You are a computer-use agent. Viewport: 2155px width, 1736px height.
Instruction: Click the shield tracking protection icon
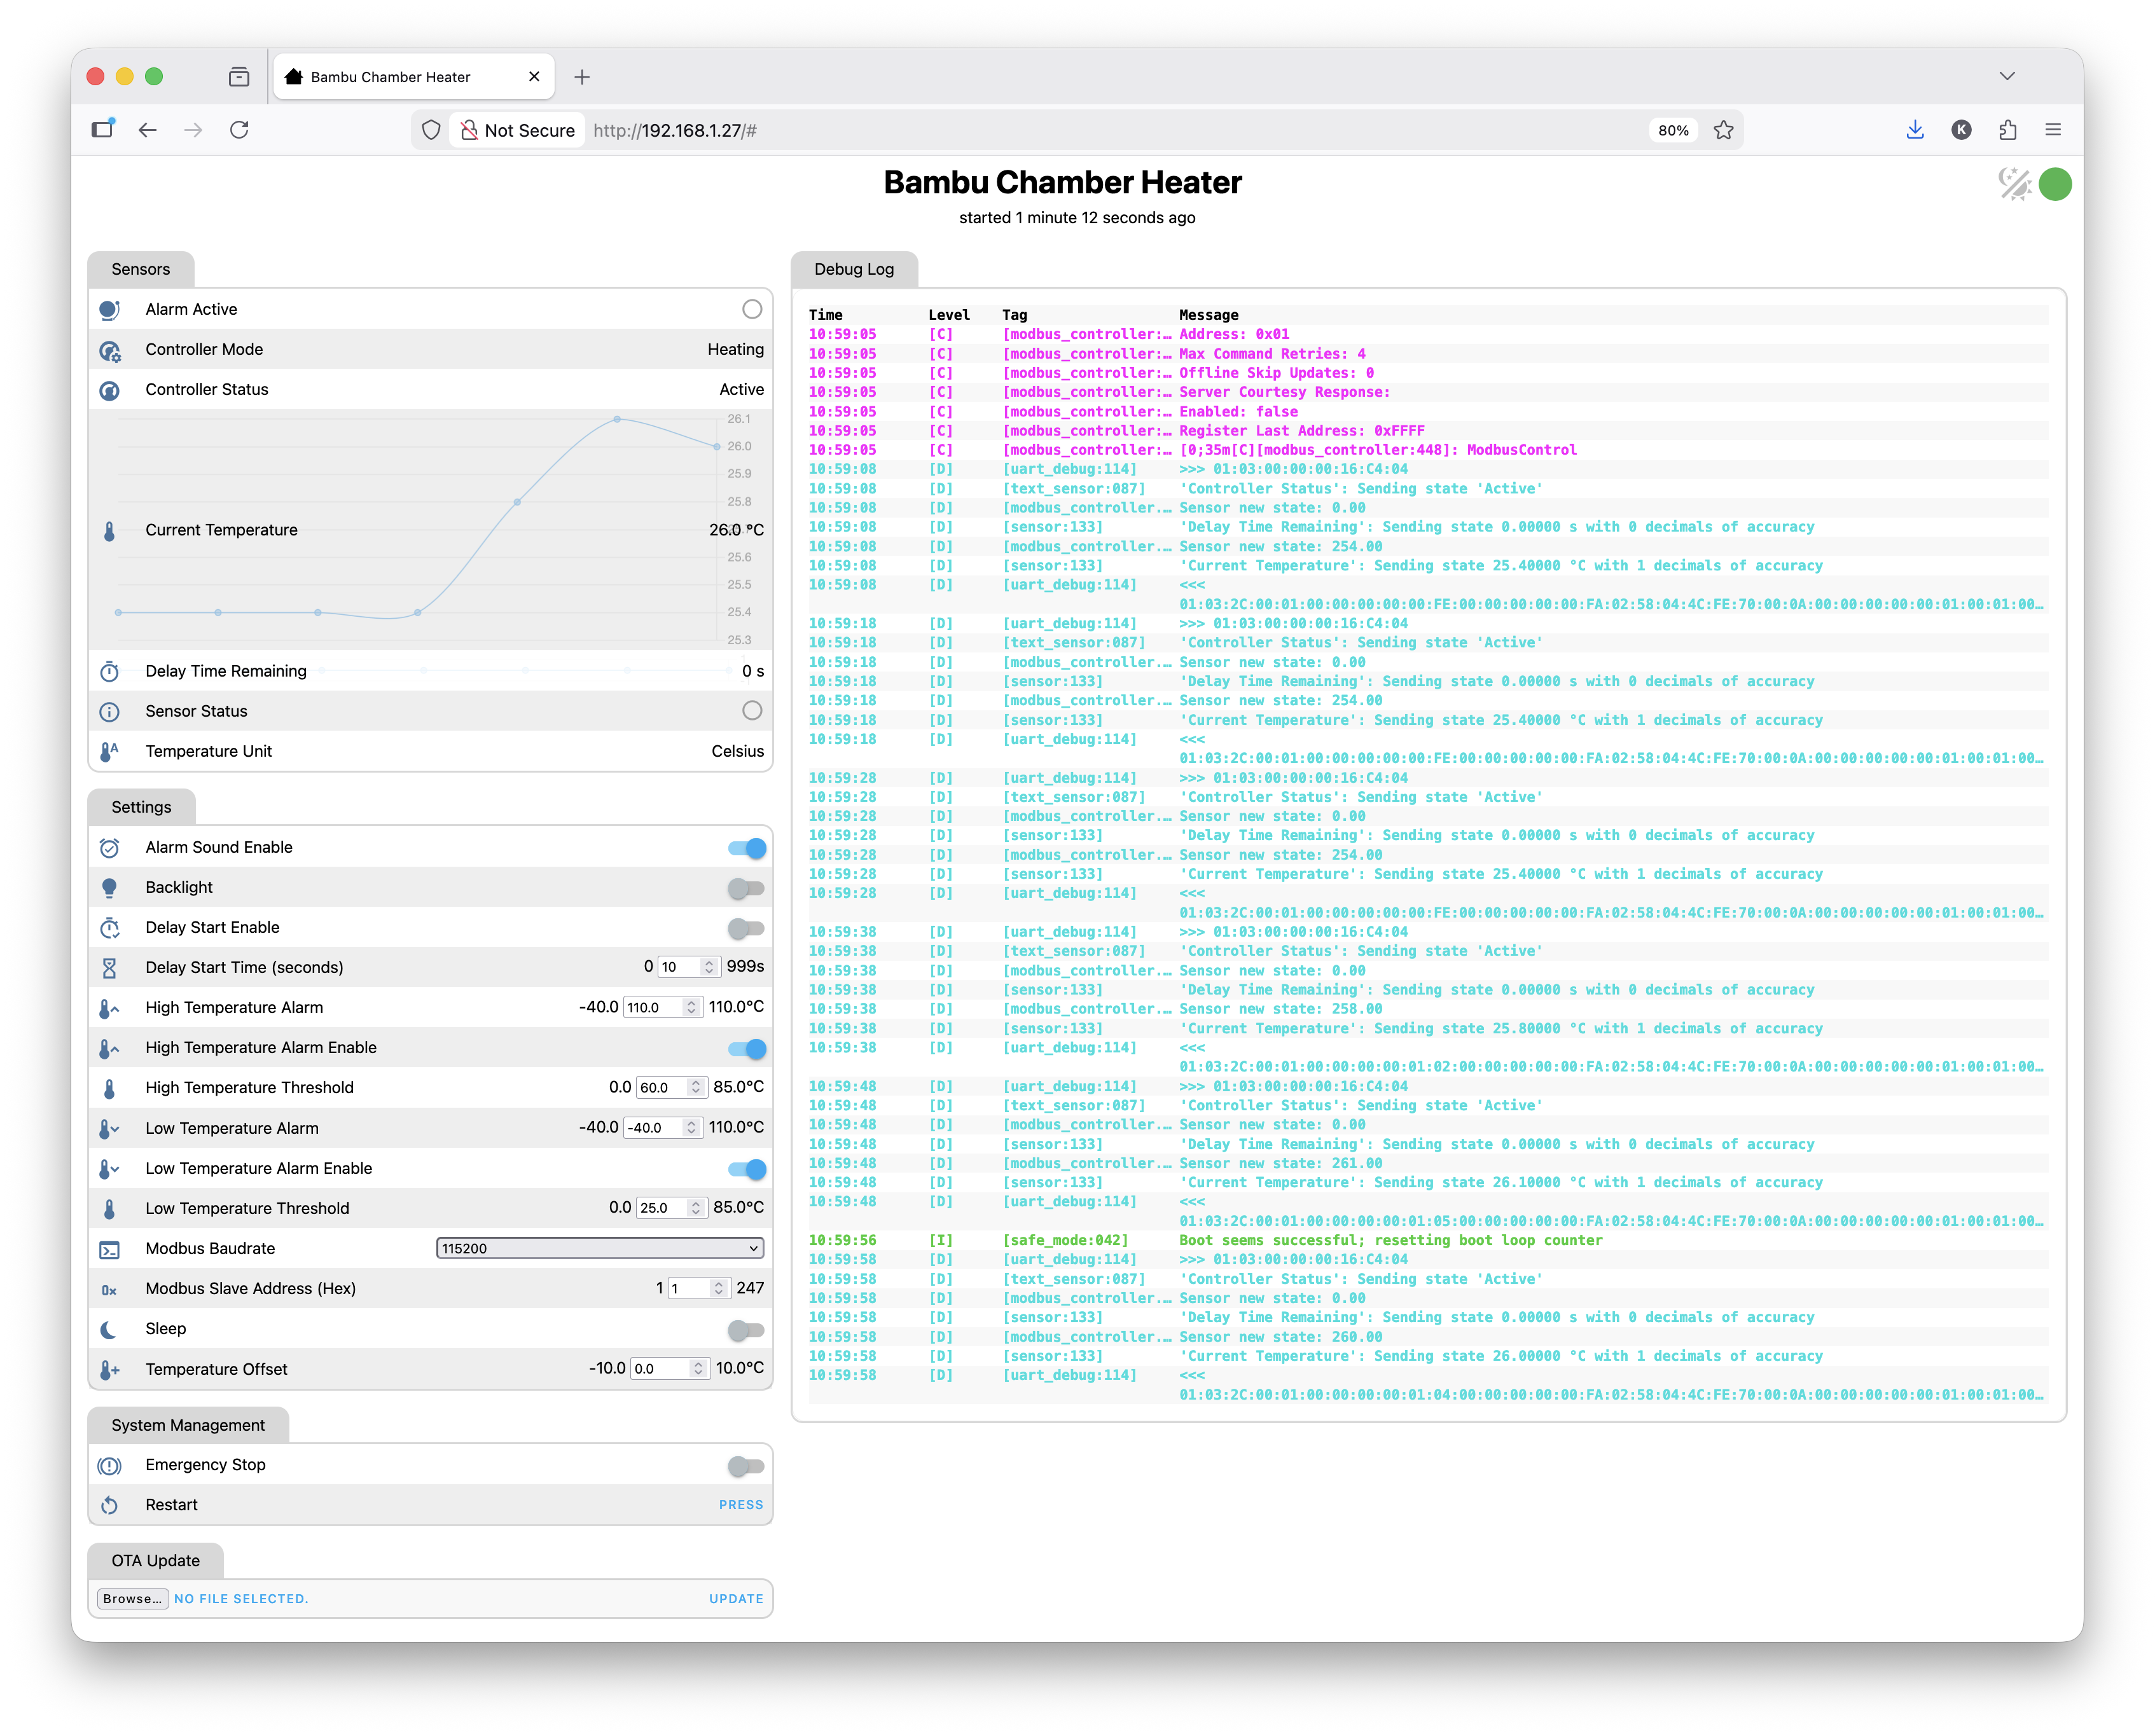tap(431, 130)
